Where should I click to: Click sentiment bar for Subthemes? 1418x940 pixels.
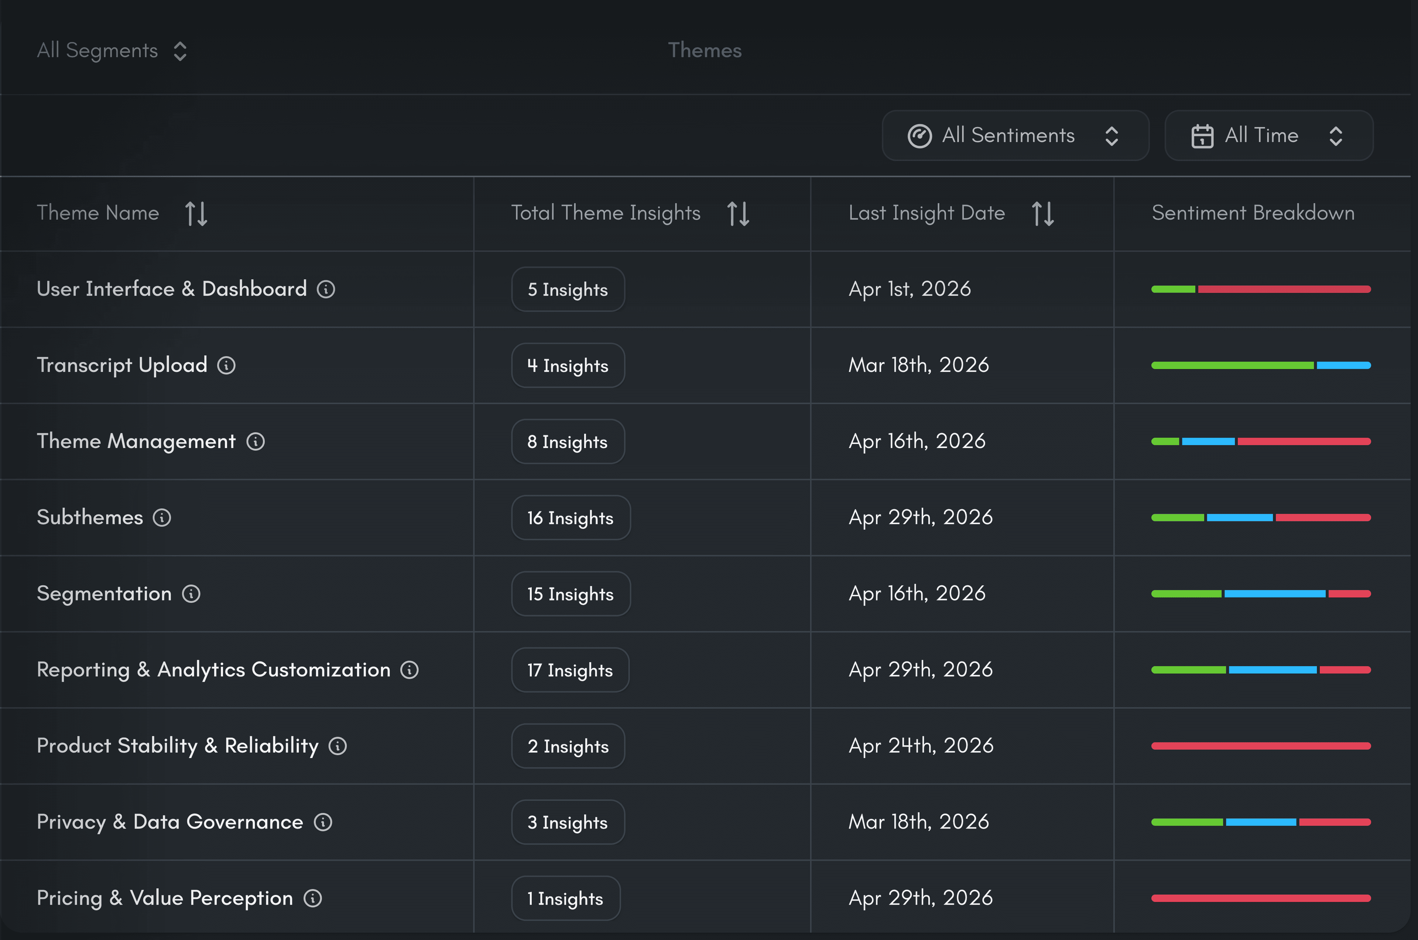1261,518
